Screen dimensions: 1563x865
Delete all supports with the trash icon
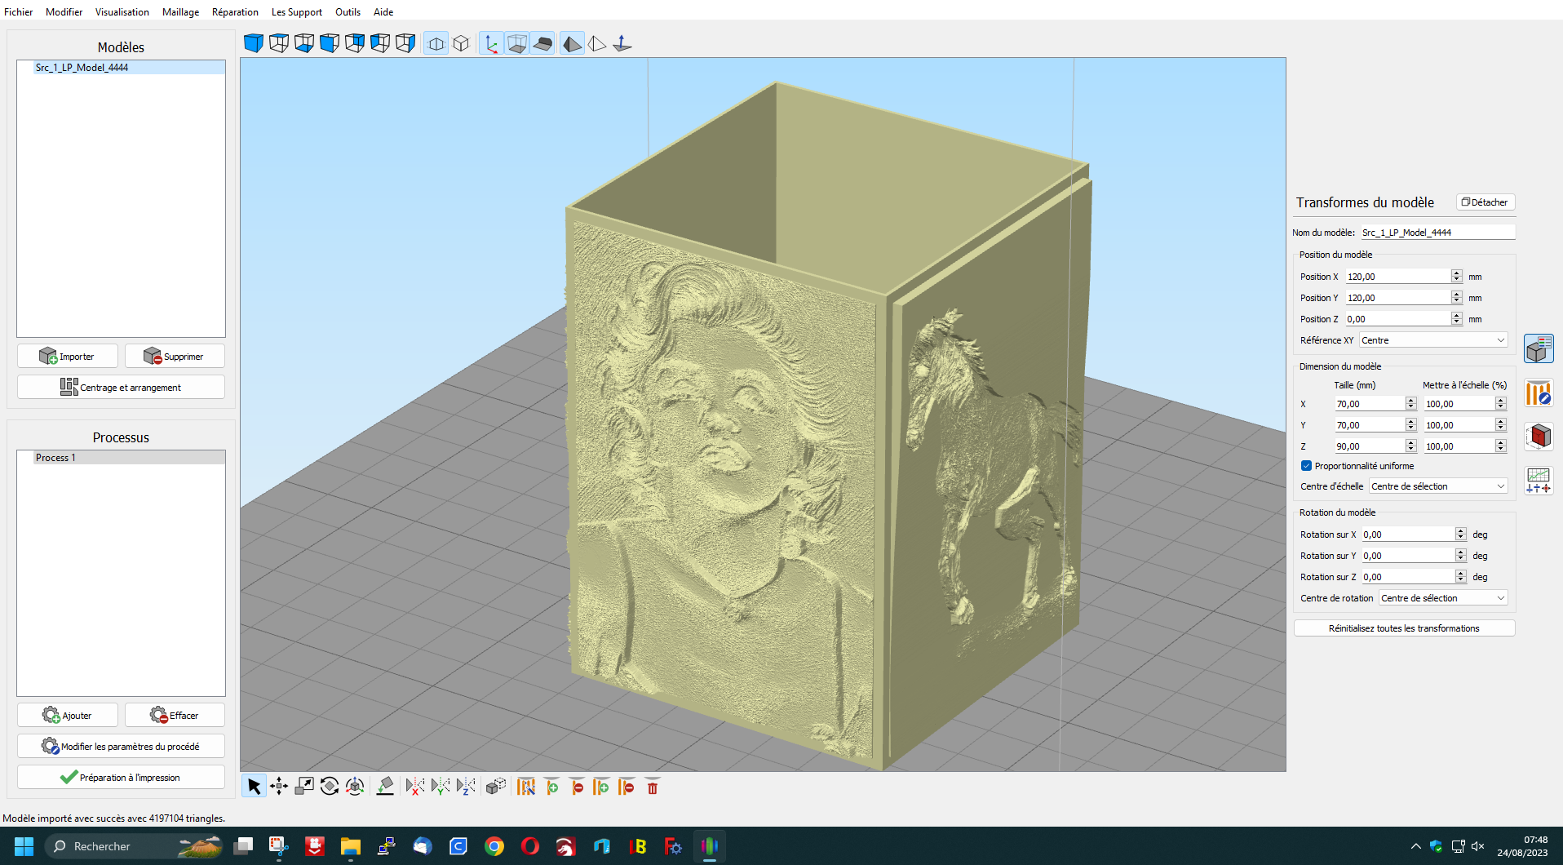click(x=653, y=787)
